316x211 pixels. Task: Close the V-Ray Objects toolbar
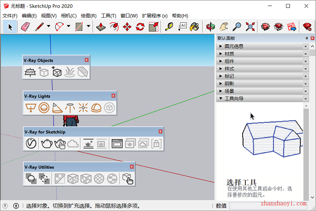(x=86, y=60)
